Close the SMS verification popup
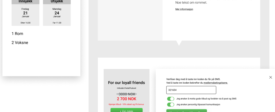The image size is (275, 112). click(x=270, y=77)
